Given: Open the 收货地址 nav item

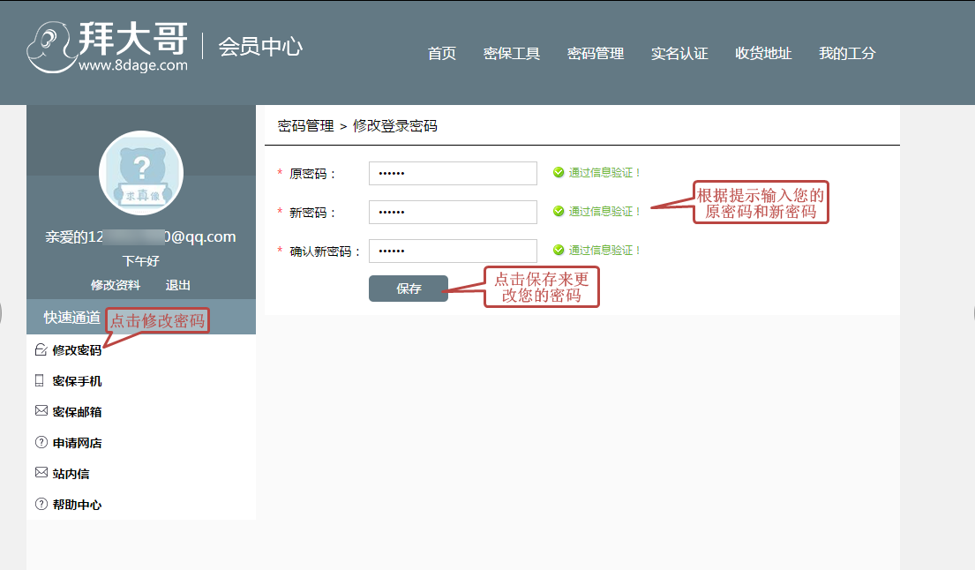Looking at the screenshot, I should (x=763, y=54).
